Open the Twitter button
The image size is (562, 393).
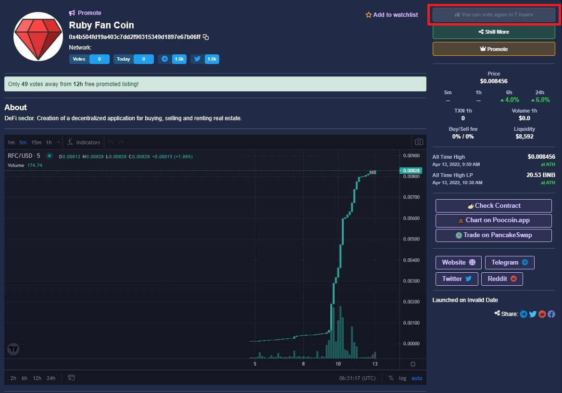[457, 279]
